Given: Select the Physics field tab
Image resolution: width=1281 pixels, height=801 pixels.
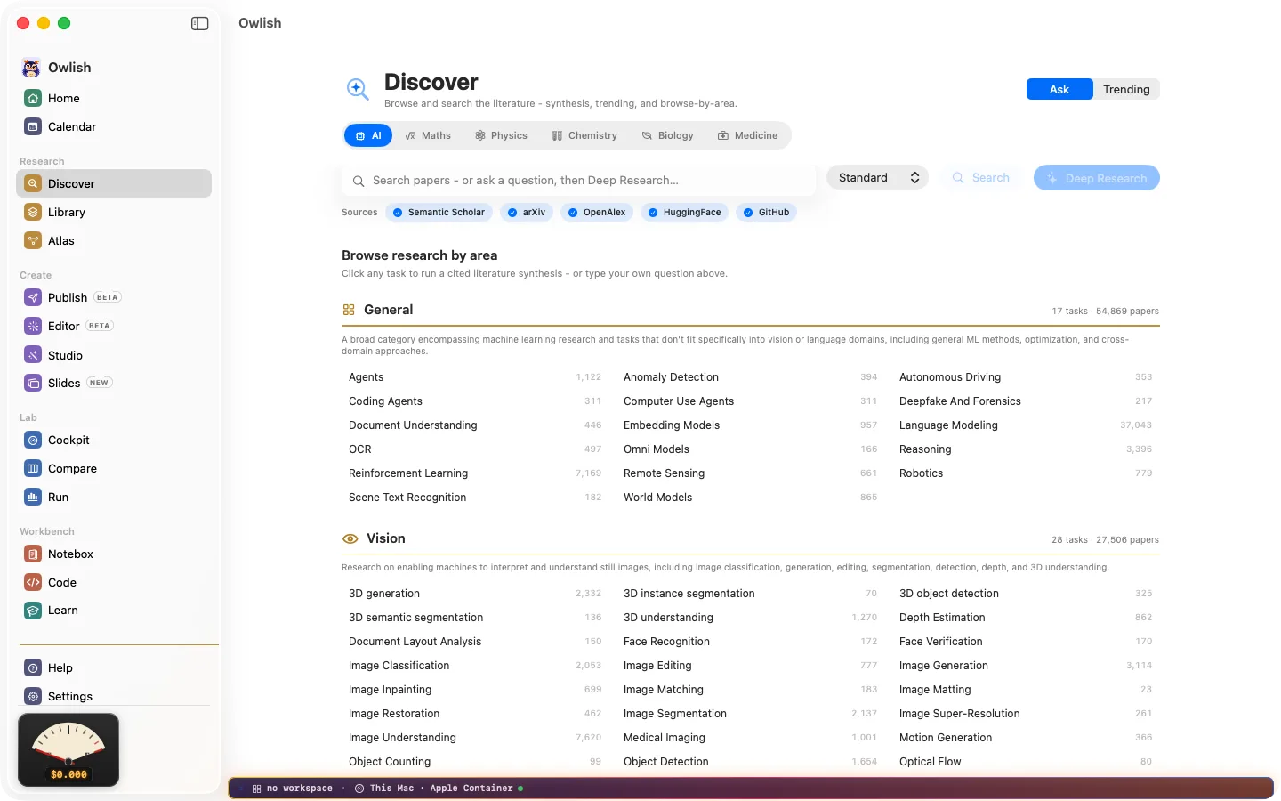Looking at the screenshot, I should click(501, 135).
